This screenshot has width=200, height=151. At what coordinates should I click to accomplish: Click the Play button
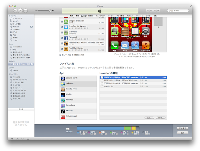pyautogui.click(x=20, y=11)
